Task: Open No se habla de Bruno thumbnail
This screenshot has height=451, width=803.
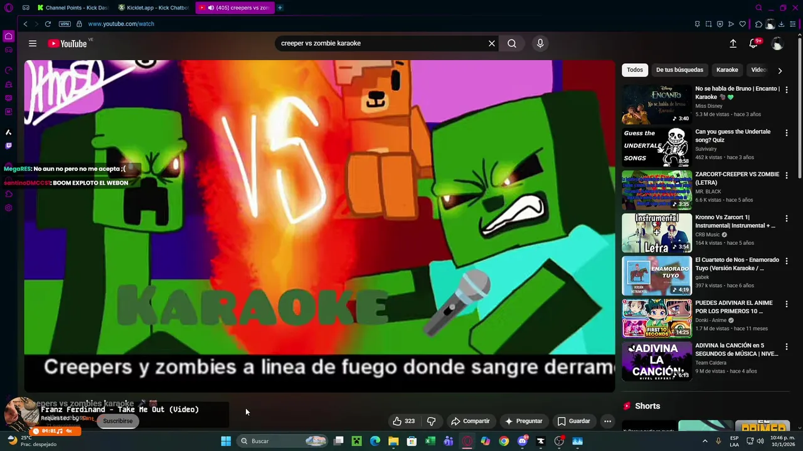Action: (657, 105)
